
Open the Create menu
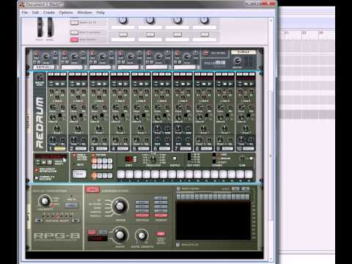[x=49, y=12]
